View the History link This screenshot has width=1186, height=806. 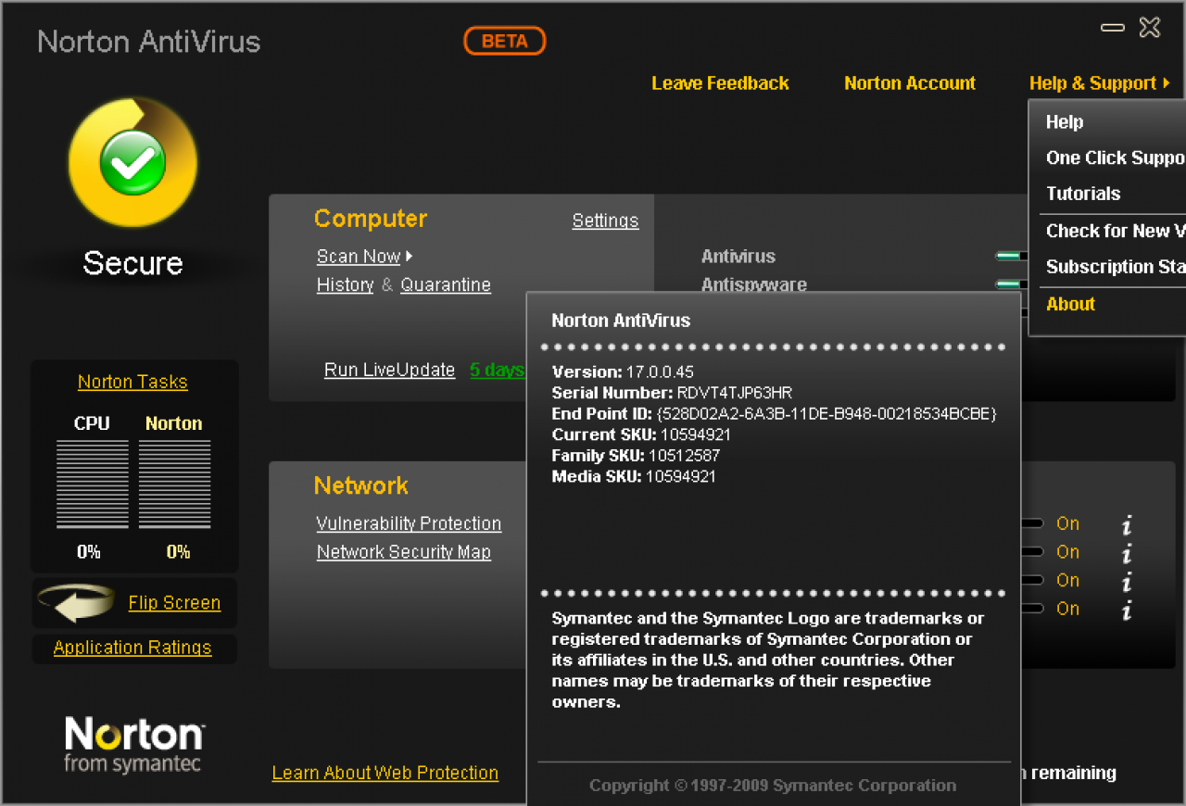[x=345, y=285]
